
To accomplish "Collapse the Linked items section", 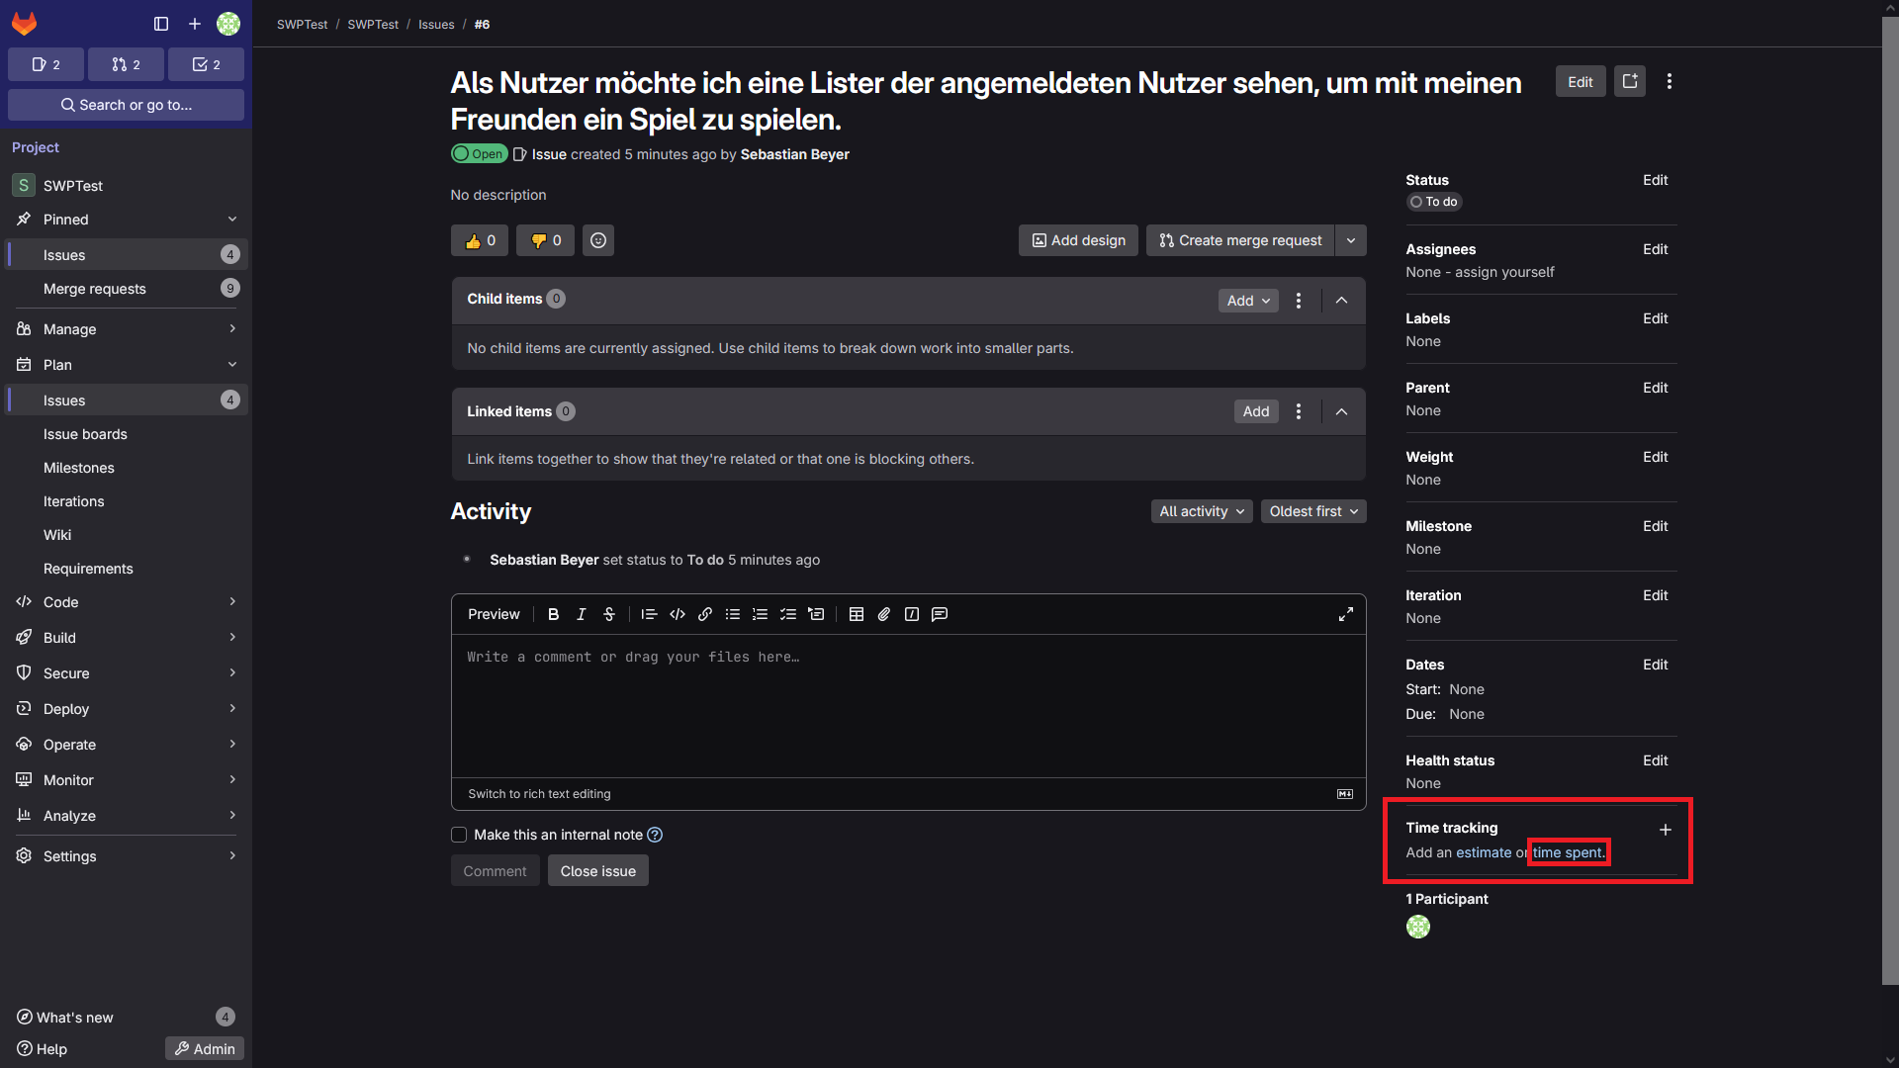I will click(1342, 411).
